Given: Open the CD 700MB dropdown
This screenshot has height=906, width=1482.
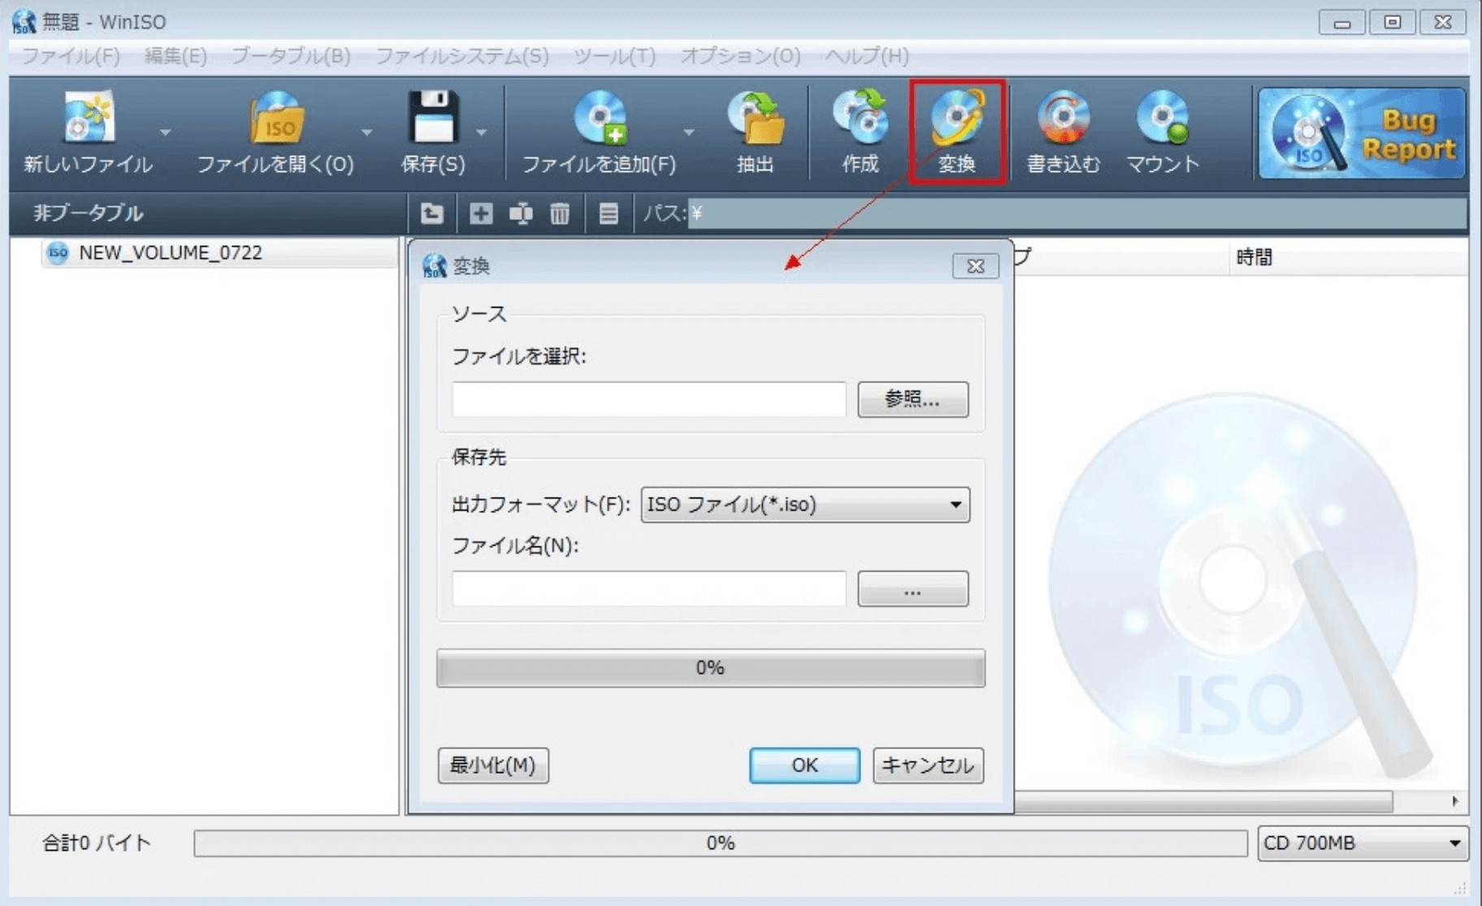Looking at the screenshot, I should tap(1363, 843).
